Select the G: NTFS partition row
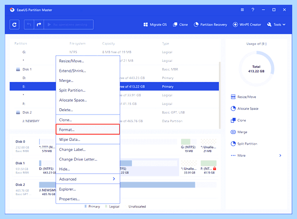This screenshot has width=297, height=219. pos(114,52)
